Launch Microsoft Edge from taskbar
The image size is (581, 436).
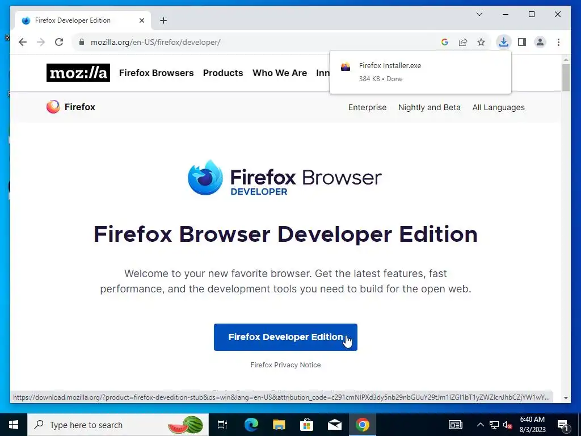(x=251, y=425)
